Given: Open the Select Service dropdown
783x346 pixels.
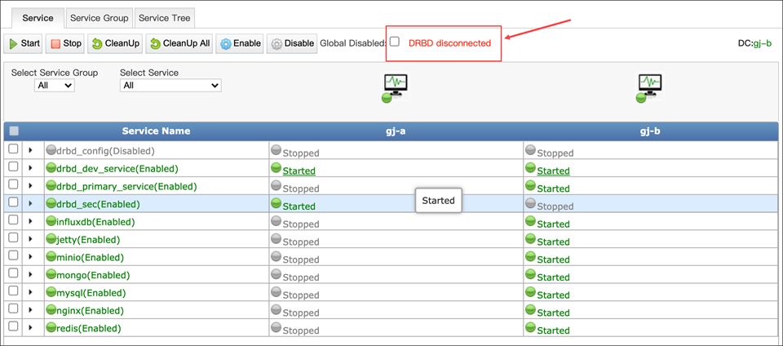Looking at the screenshot, I should pyautogui.click(x=170, y=86).
